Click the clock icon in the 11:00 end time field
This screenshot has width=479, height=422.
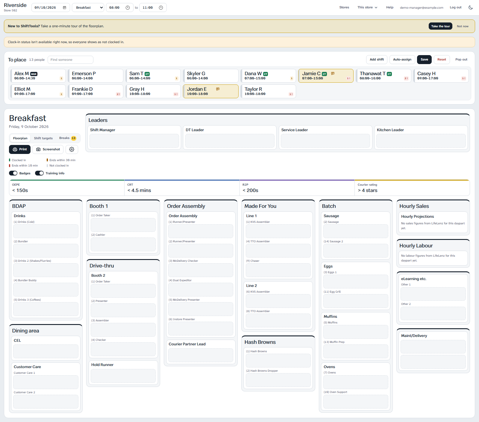(161, 7)
